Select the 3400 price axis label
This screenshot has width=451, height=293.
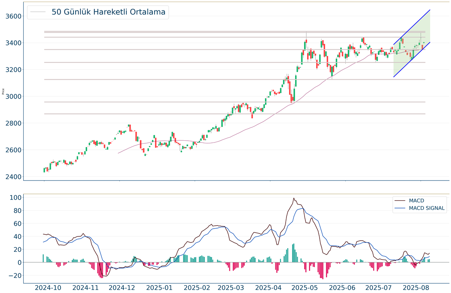point(13,43)
